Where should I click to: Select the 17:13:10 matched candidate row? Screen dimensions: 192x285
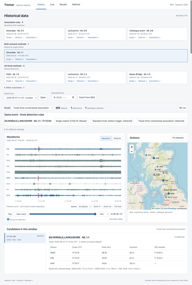[x=25, y=238]
